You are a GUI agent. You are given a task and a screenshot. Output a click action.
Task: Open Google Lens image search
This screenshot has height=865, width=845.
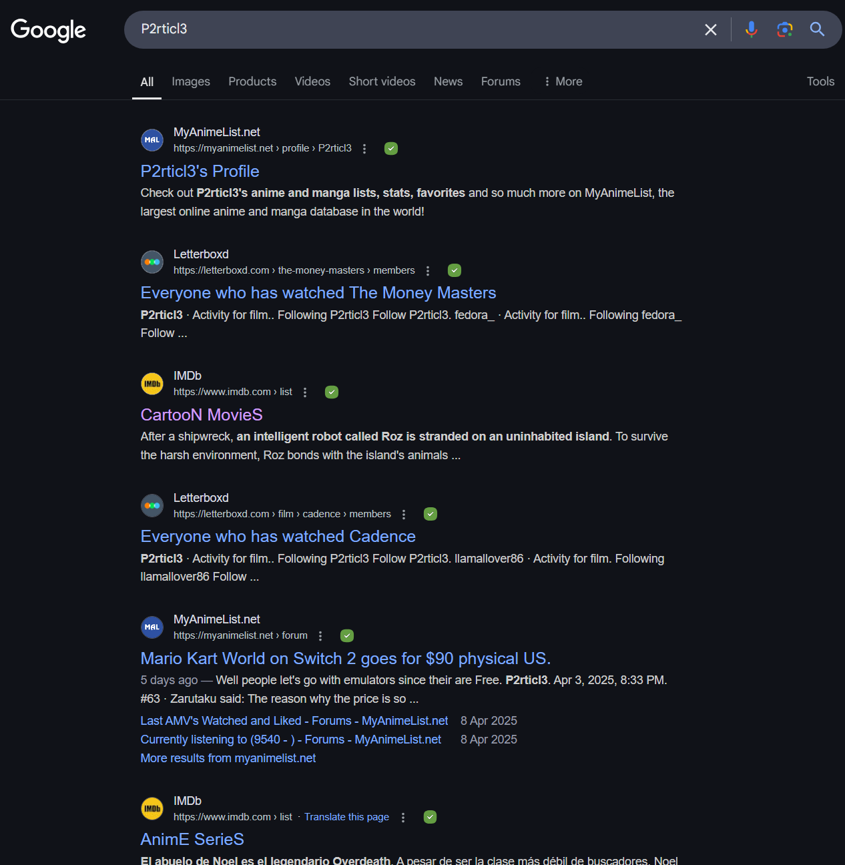(785, 29)
